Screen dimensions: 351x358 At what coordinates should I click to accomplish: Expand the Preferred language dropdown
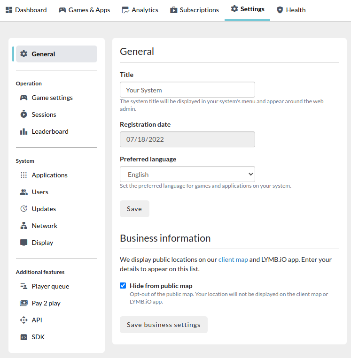pos(187,174)
